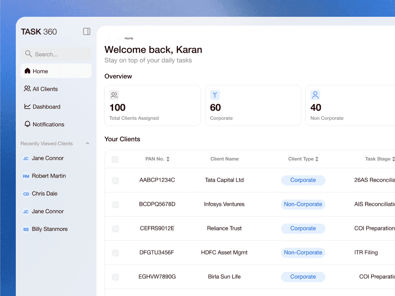Image resolution: width=395 pixels, height=296 pixels.
Task: Click the All Clients people icon
Action: click(x=27, y=89)
